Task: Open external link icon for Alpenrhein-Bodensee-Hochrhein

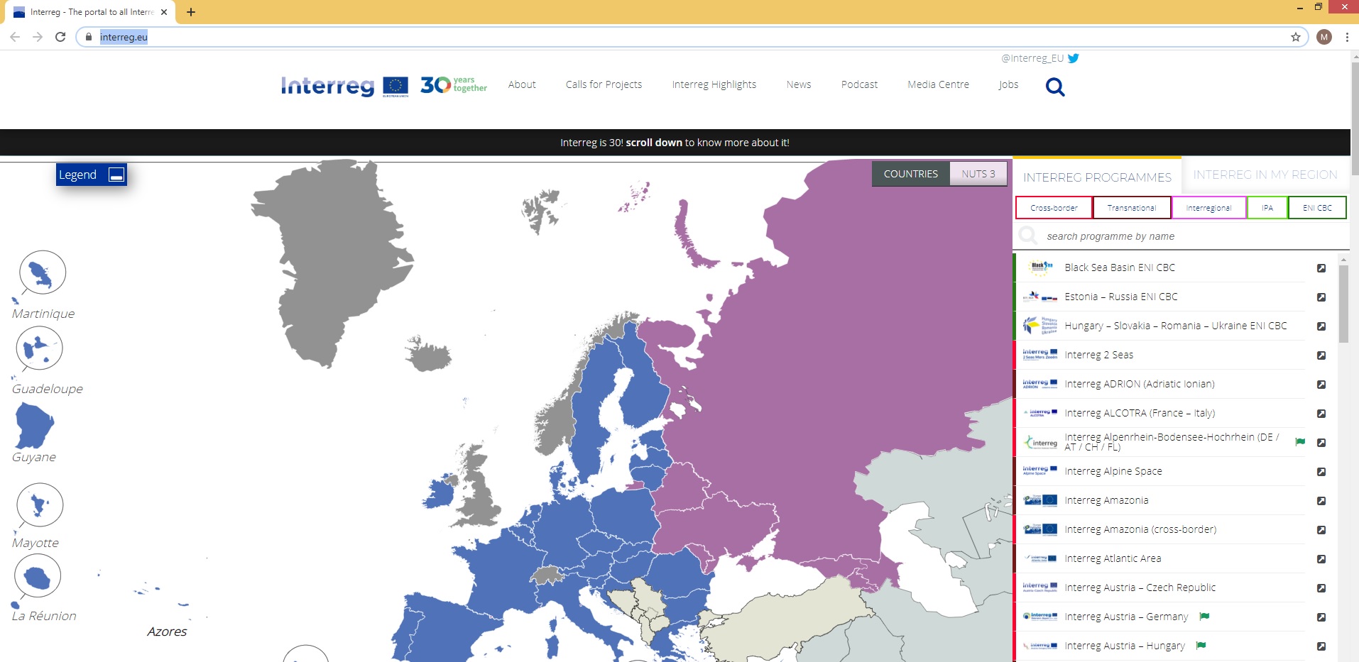Action: [1321, 443]
